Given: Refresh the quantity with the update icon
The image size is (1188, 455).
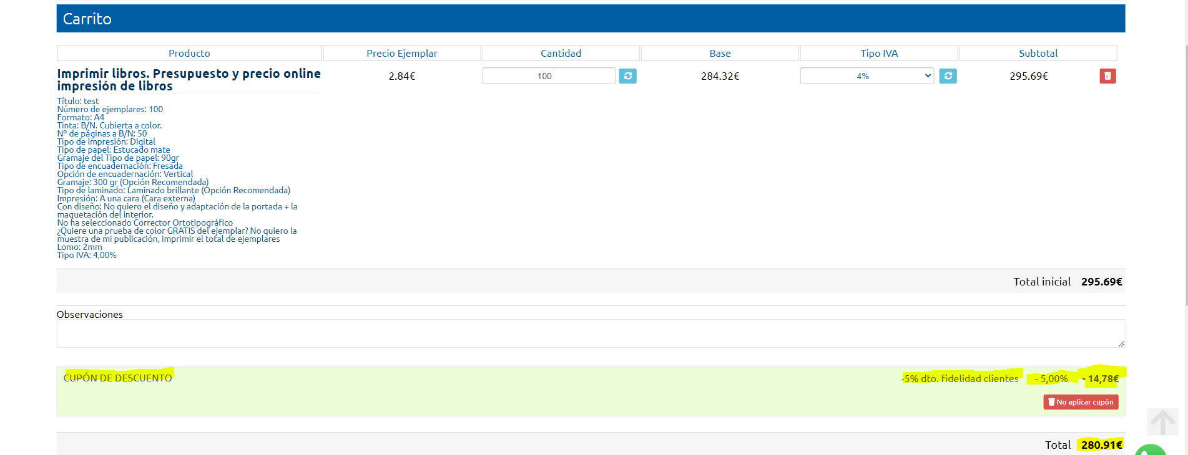Looking at the screenshot, I should pos(627,76).
